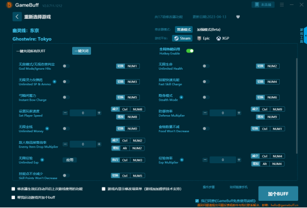This screenshot has height=208, width=307.
Task: Decrease Defense Multiplier with minus button
Action: point(205,113)
